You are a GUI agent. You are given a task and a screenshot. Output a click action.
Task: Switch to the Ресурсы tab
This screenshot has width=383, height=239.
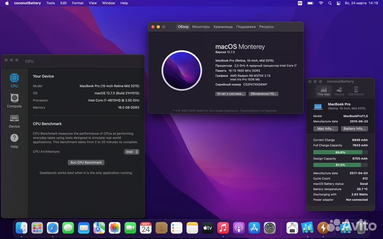(x=267, y=27)
